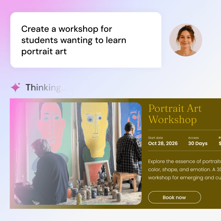Click the Oct 28, 2026 start date

[163, 143]
